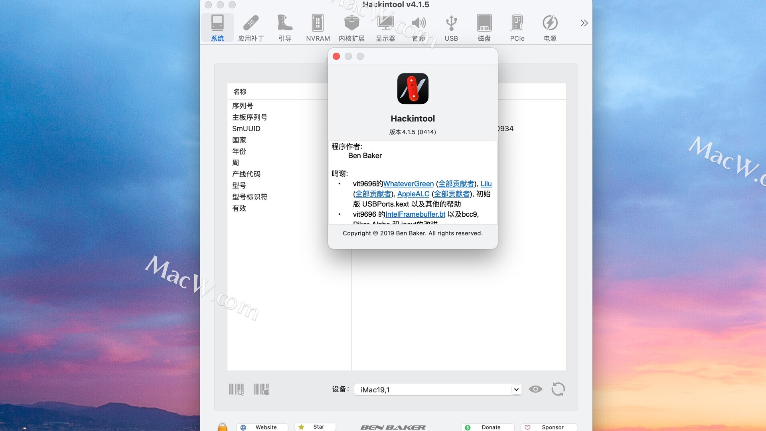Viewport: 766px width, 431px height.
Task: Open the WhateverGreen link
Action: tap(408, 184)
